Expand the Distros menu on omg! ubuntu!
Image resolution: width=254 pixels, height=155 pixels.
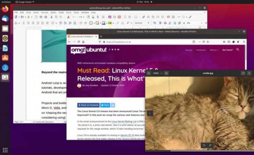point(214,50)
